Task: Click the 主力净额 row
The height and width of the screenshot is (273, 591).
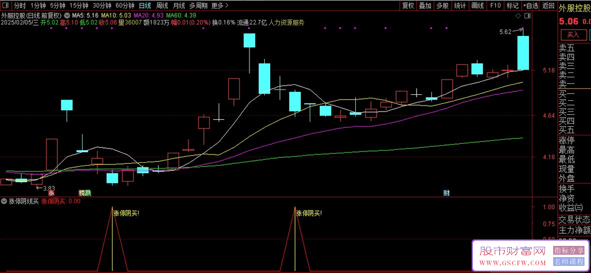Action: (x=574, y=229)
